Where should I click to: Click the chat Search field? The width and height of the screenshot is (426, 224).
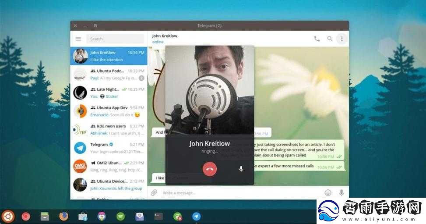click(115, 39)
